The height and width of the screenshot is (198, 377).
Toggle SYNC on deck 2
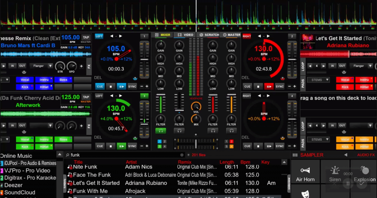(x=280, y=87)
